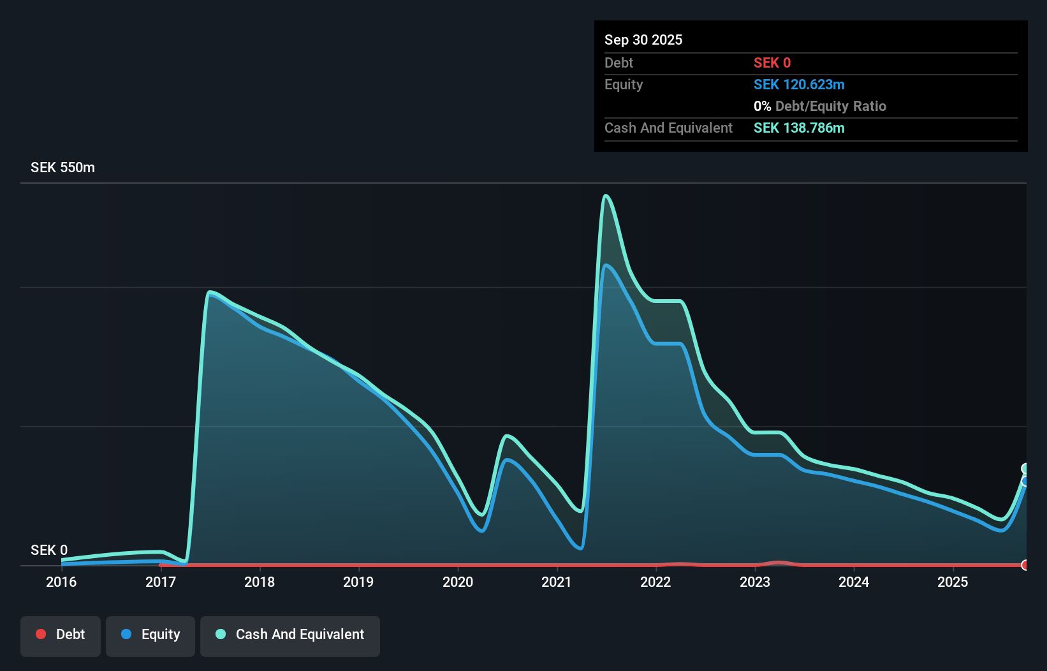The image size is (1047, 671).
Task: Open details for the Debt/Equity Ratio row
Action: [x=821, y=106]
